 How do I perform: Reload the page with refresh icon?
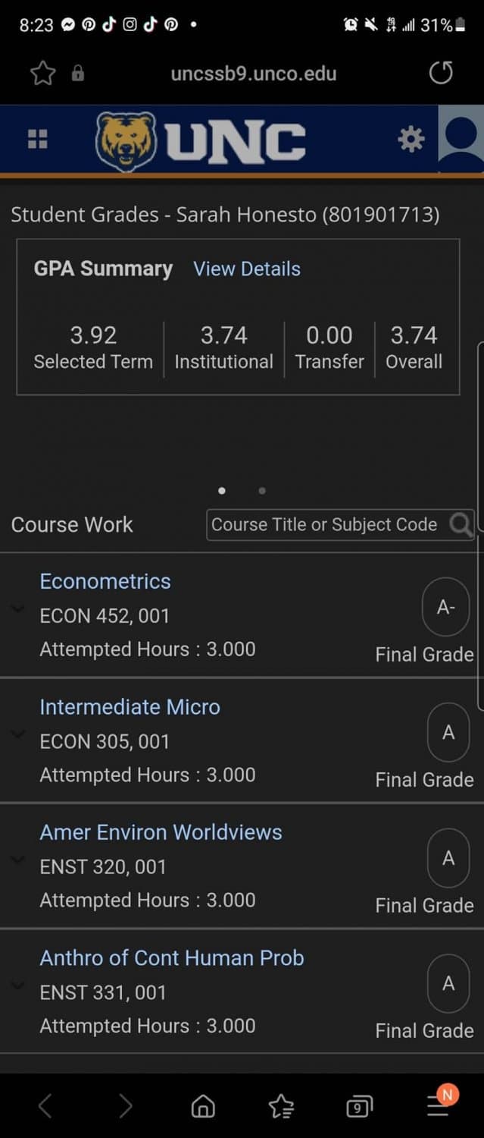(x=441, y=73)
